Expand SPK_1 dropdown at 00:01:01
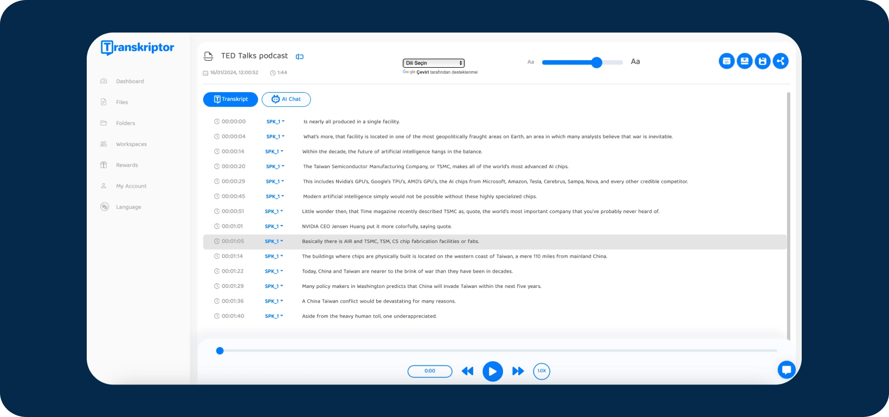889x417 pixels. (274, 226)
